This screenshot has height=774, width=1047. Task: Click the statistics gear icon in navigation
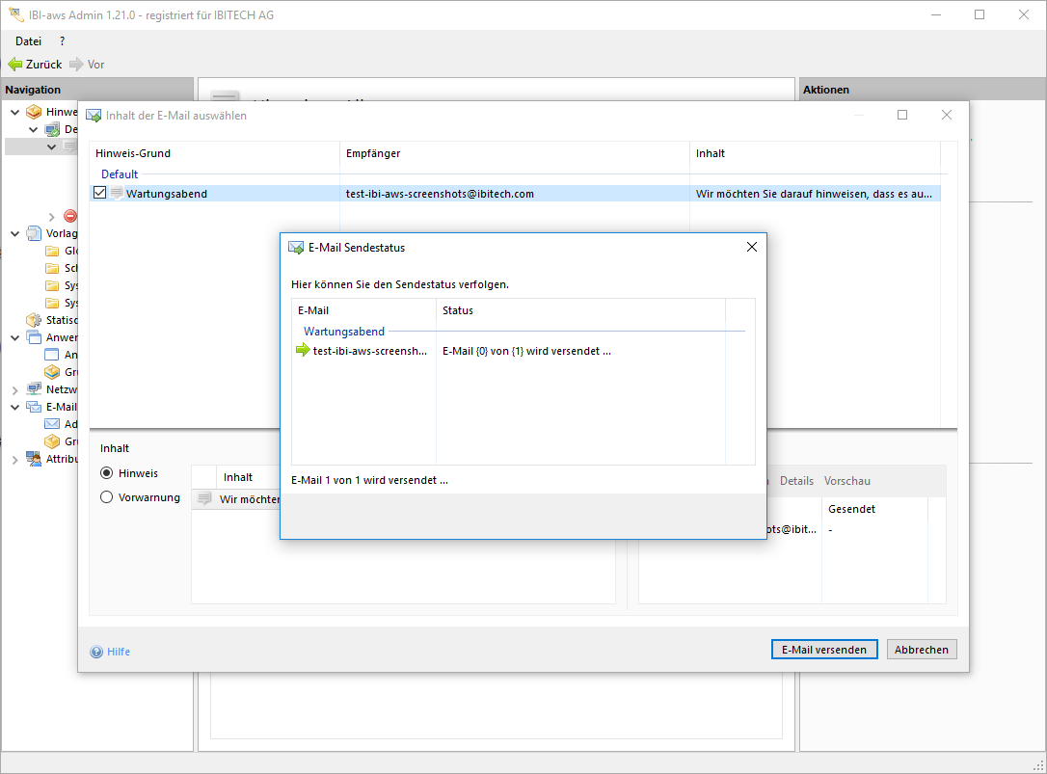[x=35, y=320]
